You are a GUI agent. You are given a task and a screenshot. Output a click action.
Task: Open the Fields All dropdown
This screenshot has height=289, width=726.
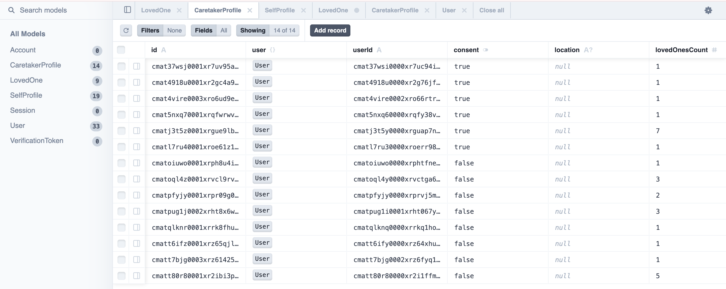210,30
